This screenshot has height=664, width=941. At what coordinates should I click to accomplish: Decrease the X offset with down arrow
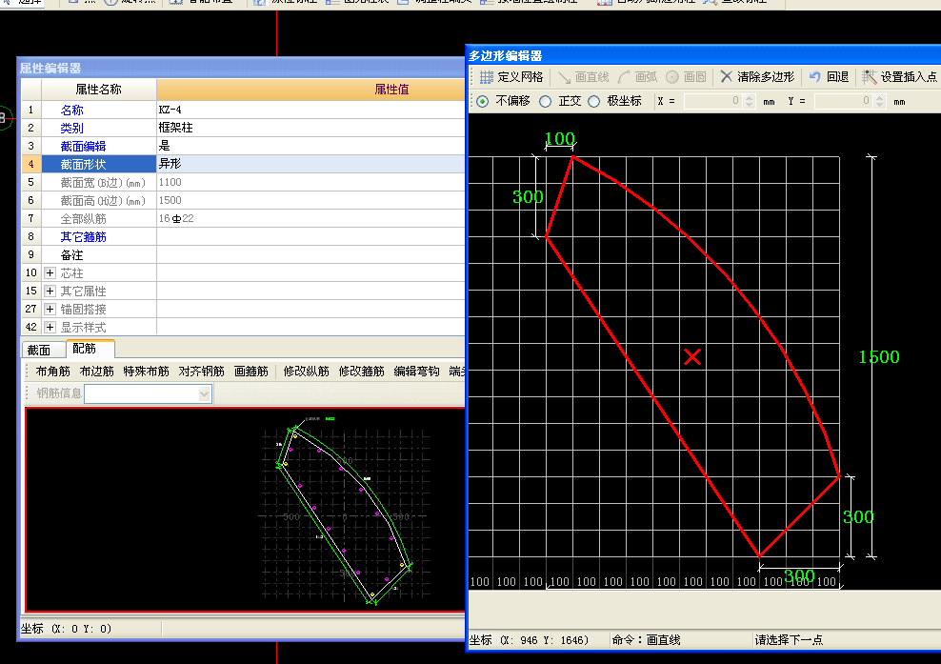point(749,105)
